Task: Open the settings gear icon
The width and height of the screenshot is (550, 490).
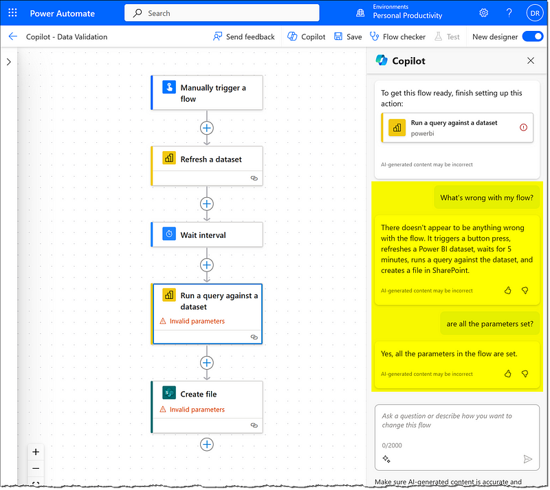Action: click(483, 13)
